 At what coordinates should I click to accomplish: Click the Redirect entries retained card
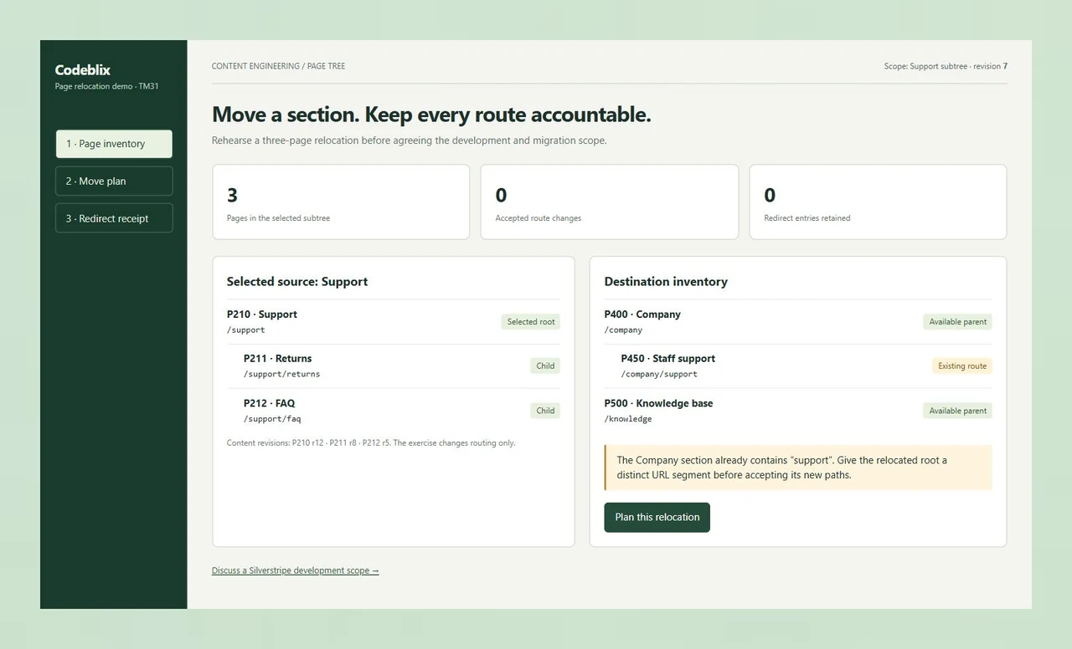(x=878, y=202)
